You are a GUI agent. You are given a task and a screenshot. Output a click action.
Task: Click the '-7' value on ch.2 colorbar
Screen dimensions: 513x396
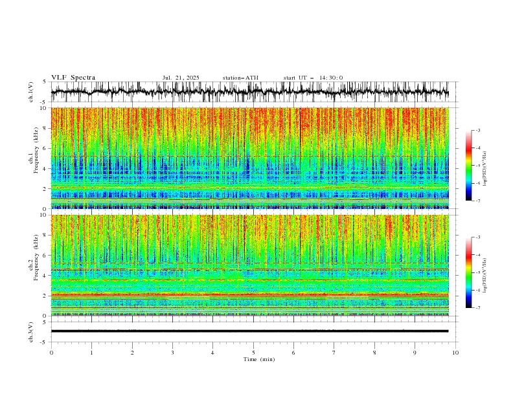(477, 308)
